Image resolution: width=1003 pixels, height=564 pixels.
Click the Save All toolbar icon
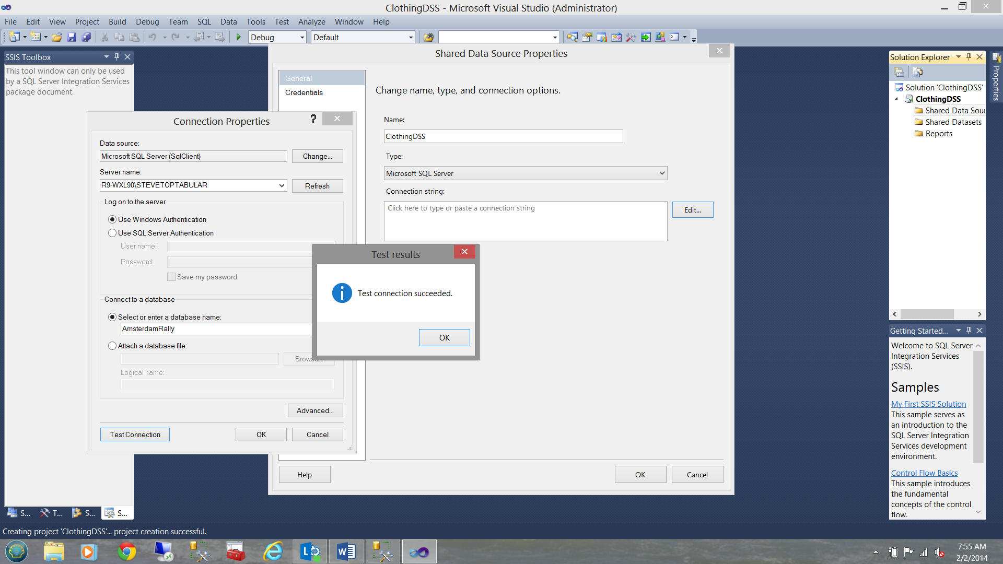pyautogui.click(x=87, y=37)
